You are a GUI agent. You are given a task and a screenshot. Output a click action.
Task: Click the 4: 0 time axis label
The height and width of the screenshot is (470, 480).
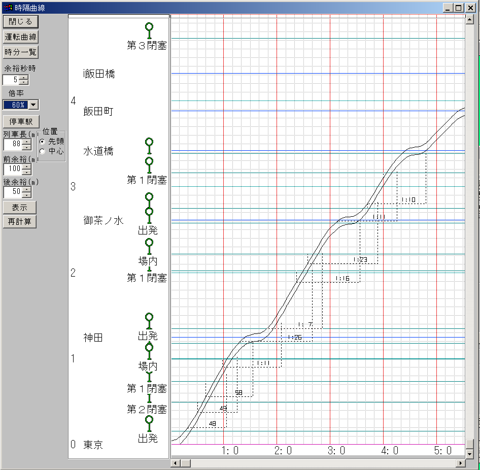pyautogui.click(x=390, y=450)
